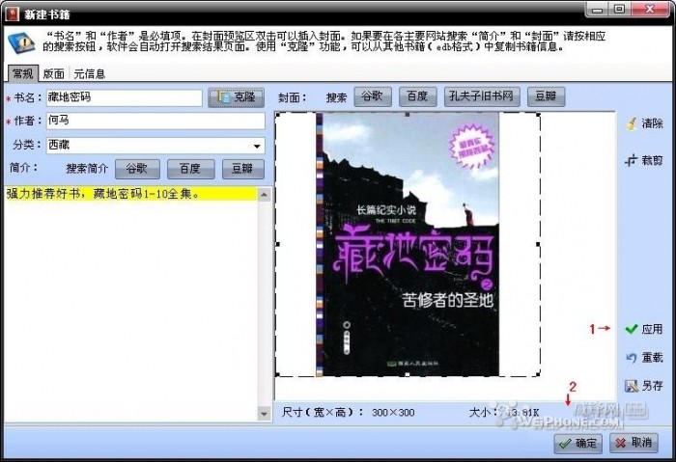Close the 新建书籍 window
Viewport: 676px width, 462px height.
click(650, 9)
